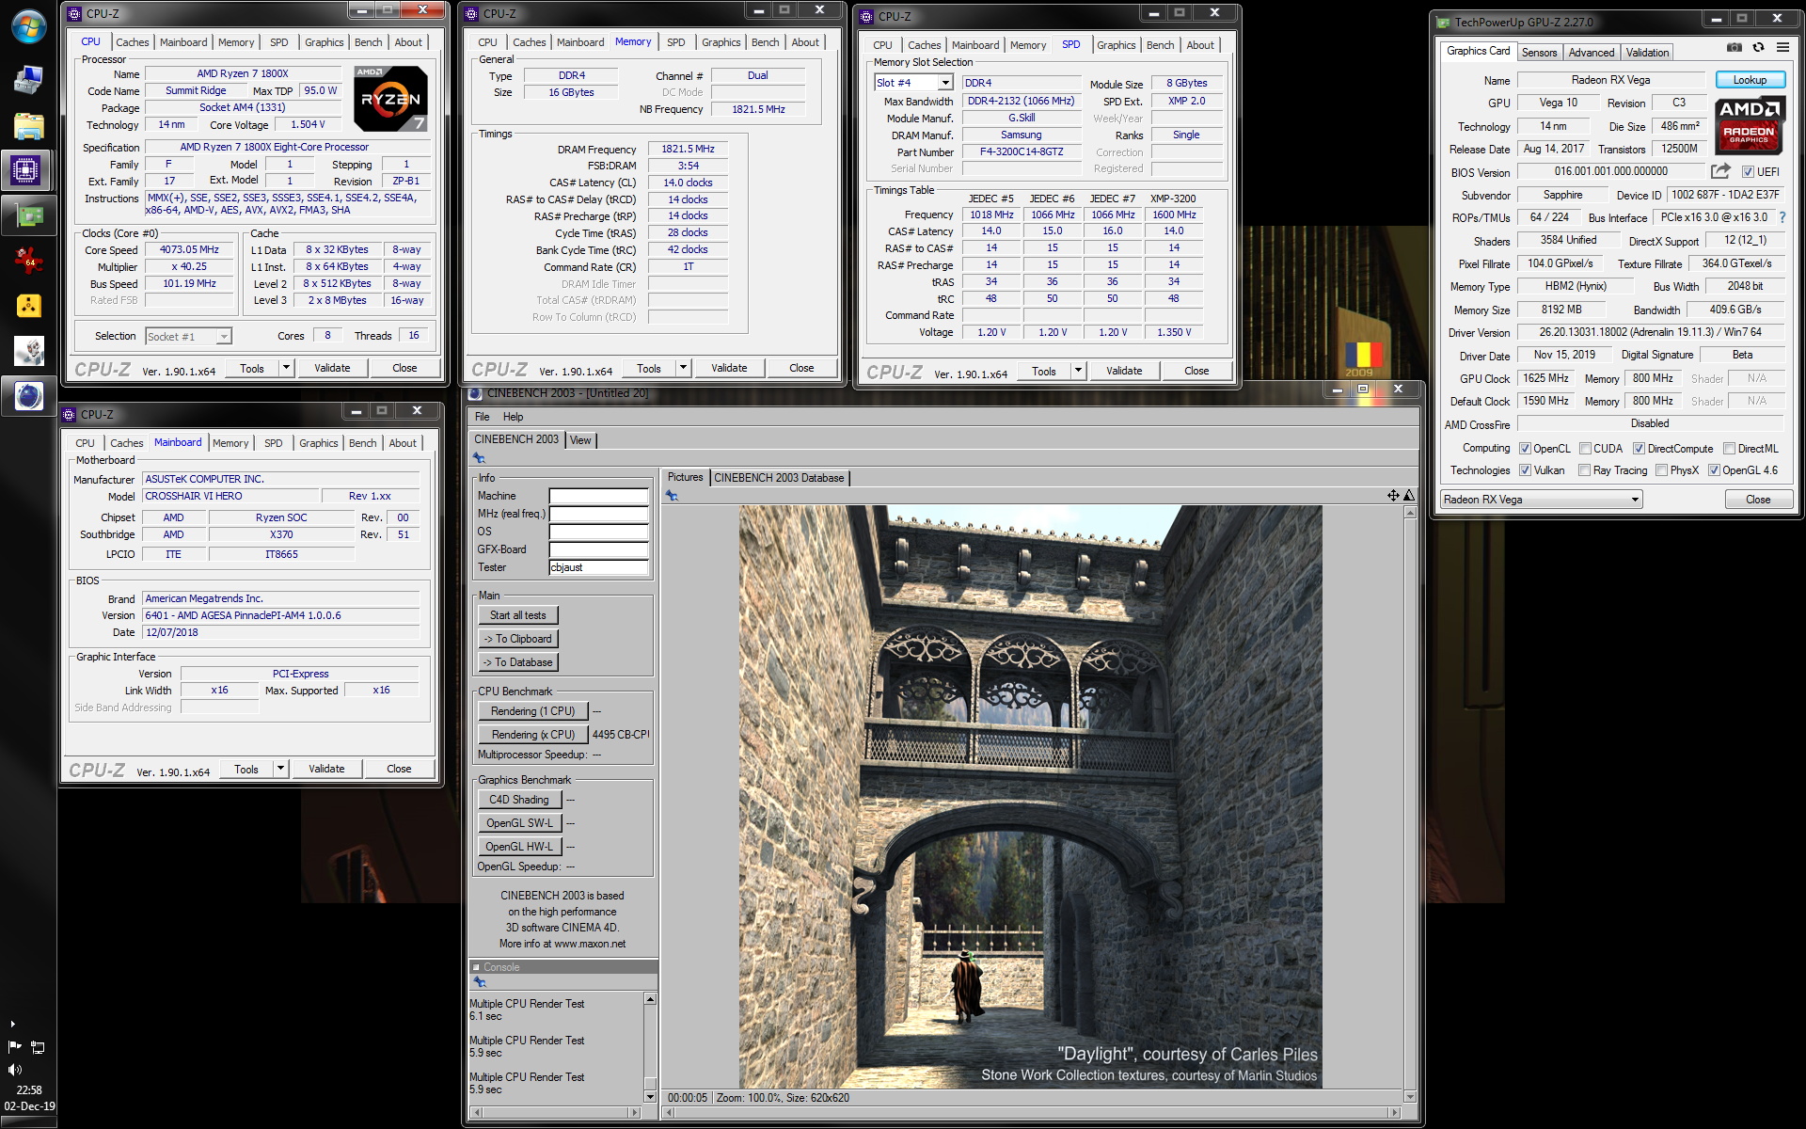1806x1129 pixels.
Task: Expand Tools dropdown arrow in CPU-Z Mainboard window
Action: click(280, 769)
